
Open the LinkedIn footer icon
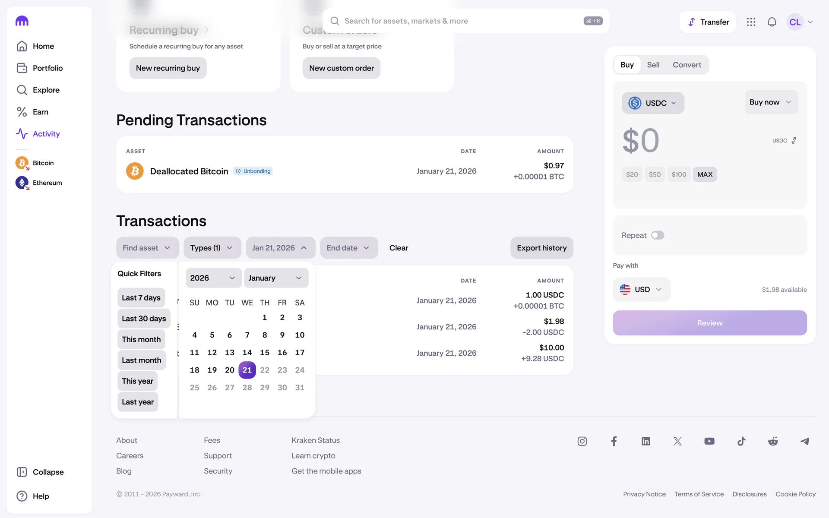645,441
